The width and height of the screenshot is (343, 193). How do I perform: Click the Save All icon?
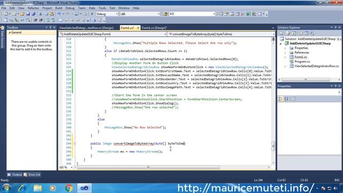(x=33, y=14)
